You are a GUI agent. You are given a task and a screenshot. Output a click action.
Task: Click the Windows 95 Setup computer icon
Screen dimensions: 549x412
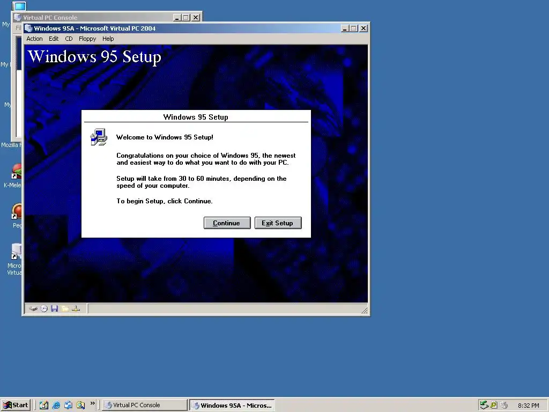[99, 137]
